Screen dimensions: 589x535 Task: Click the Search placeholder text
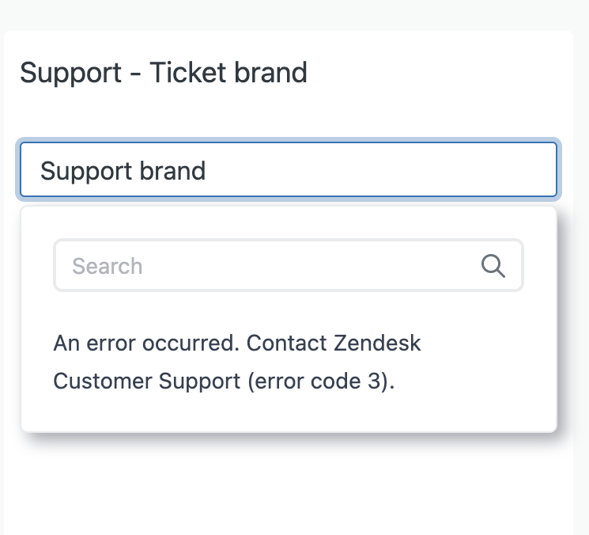pos(108,266)
